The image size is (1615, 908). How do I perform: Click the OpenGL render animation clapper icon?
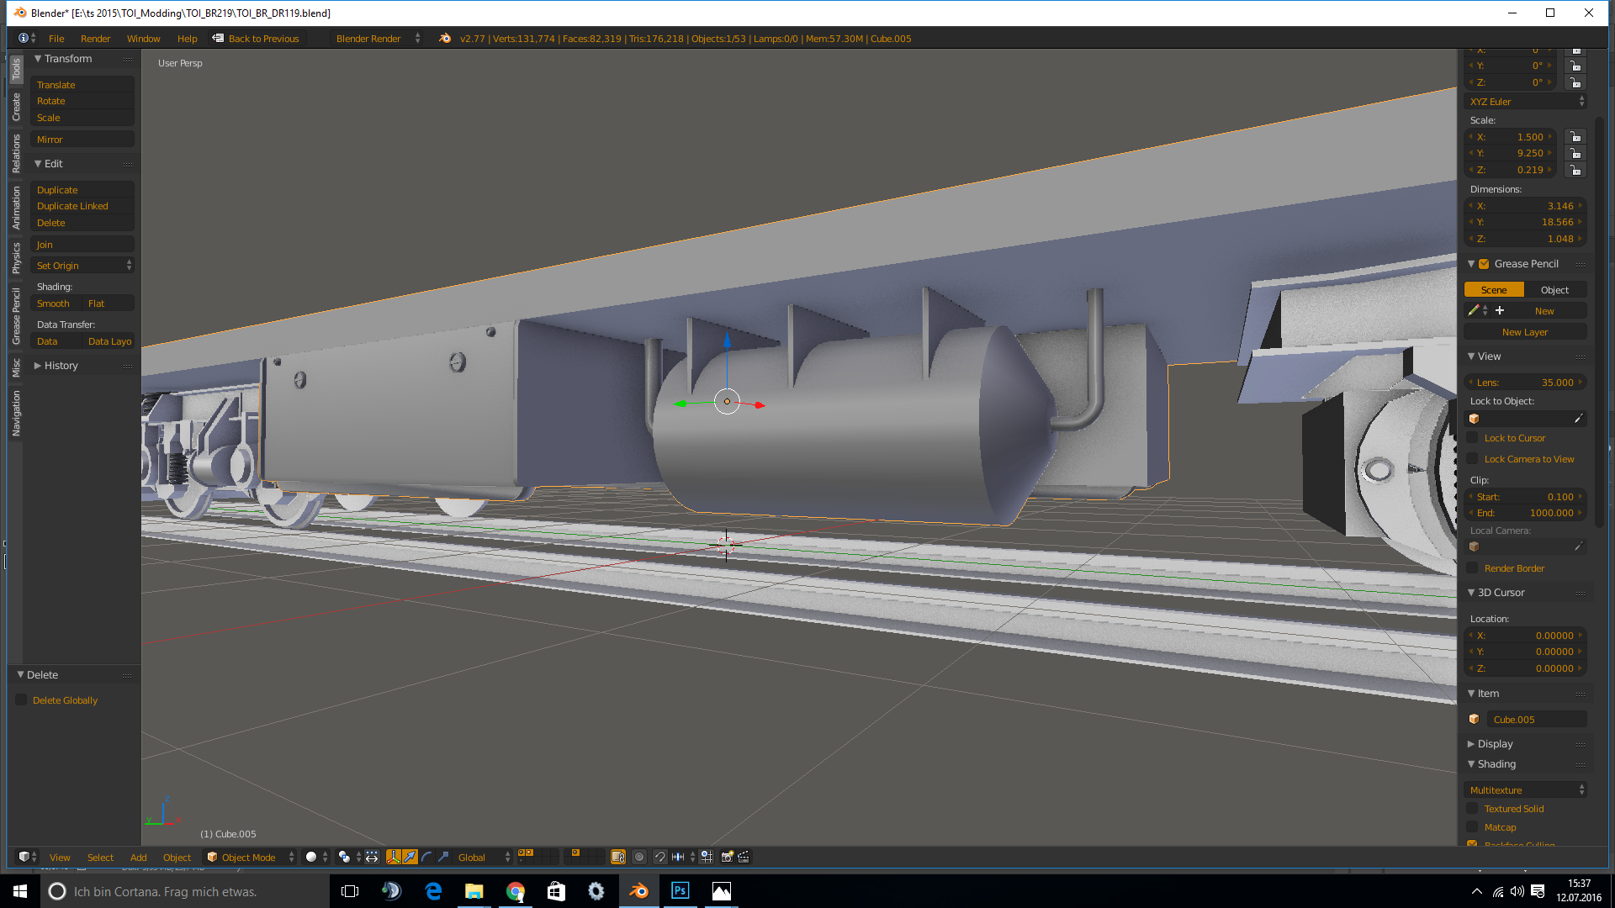click(x=744, y=857)
